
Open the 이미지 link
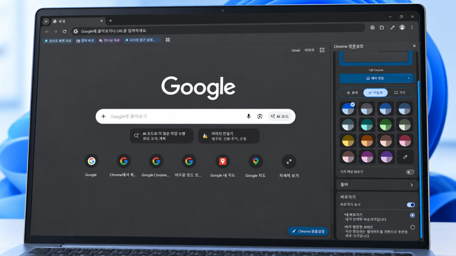tap(309, 50)
